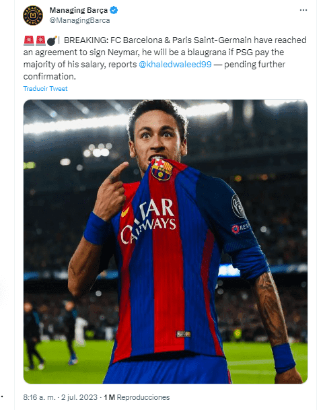Click the blue verified badge icon
This screenshot has height=410, width=323.
[x=114, y=10]
